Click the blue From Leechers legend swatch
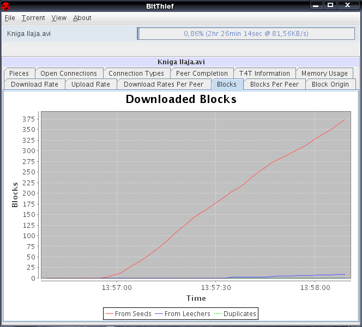362x327 pixels. click(x=159, y=314)
